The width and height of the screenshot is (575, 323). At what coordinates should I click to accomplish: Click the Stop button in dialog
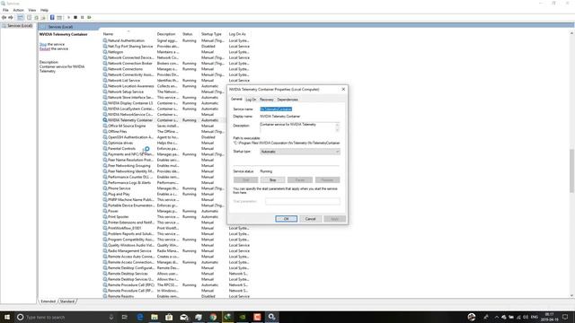[273, 179]
